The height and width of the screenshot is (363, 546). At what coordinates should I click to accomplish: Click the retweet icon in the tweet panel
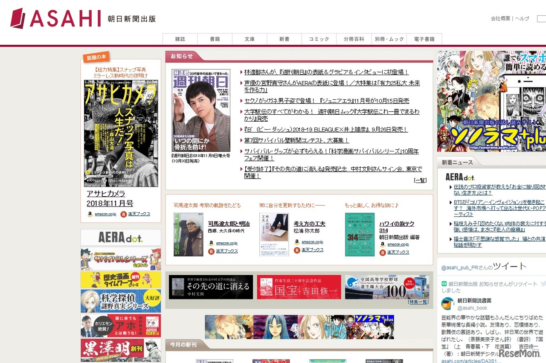click(444, 284)
